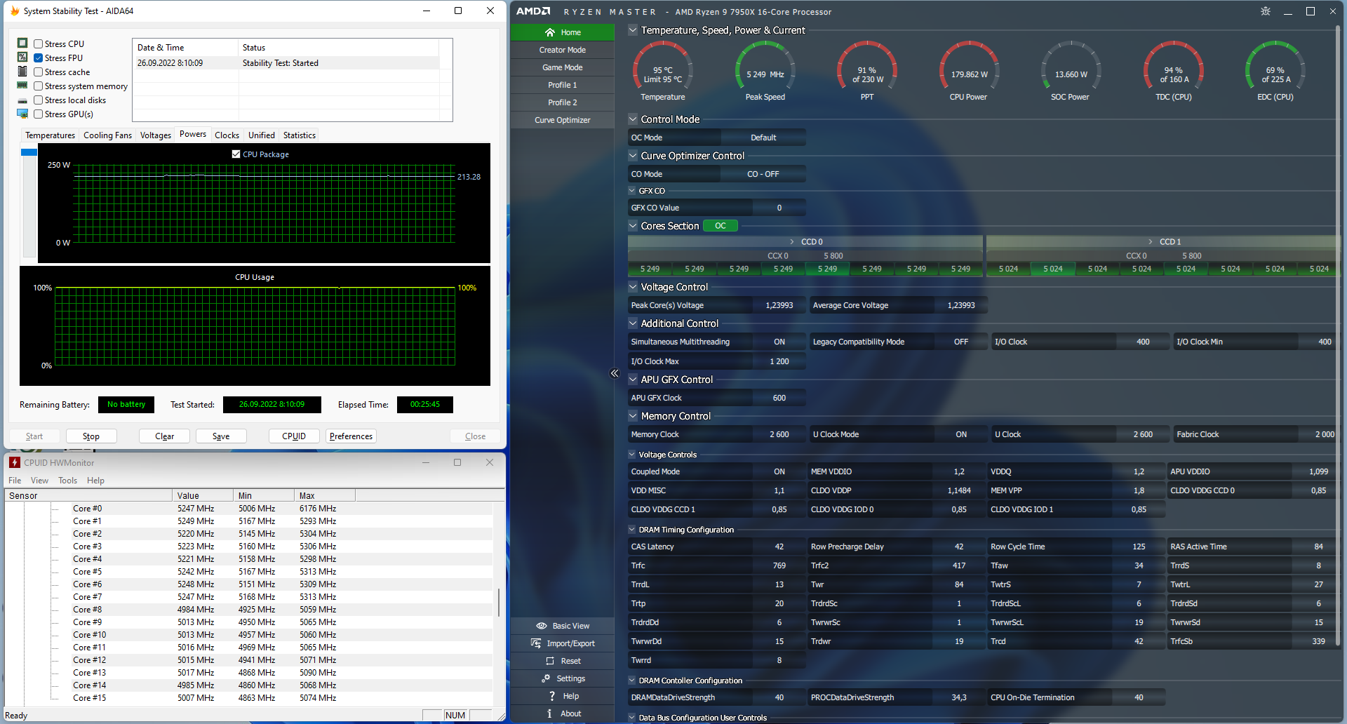This screenshot has height=724, width=1347.
Task: Click the Save button in AIDA64
Action: pyautogui.click(x=221, y=436)
